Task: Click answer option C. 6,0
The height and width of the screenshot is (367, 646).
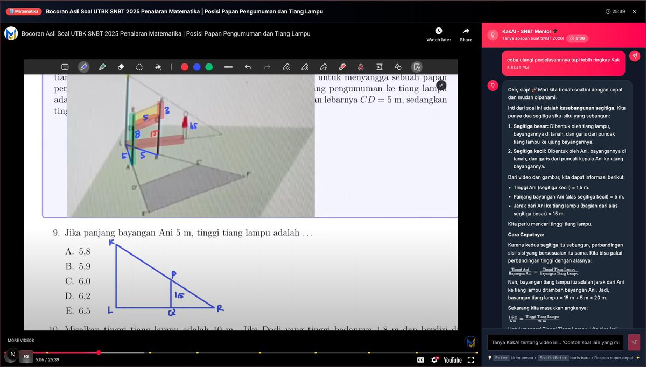Action: pyautogui.click(x=78, y=281)
